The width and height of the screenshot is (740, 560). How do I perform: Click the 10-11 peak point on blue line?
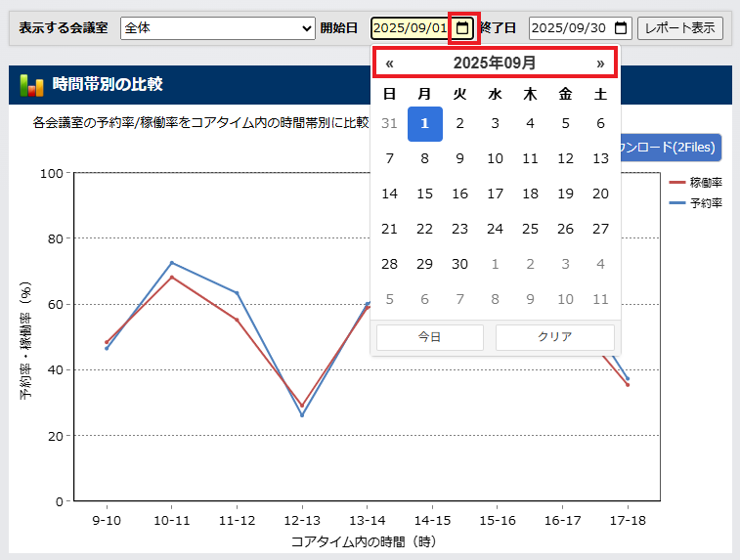tap(171, 263)
